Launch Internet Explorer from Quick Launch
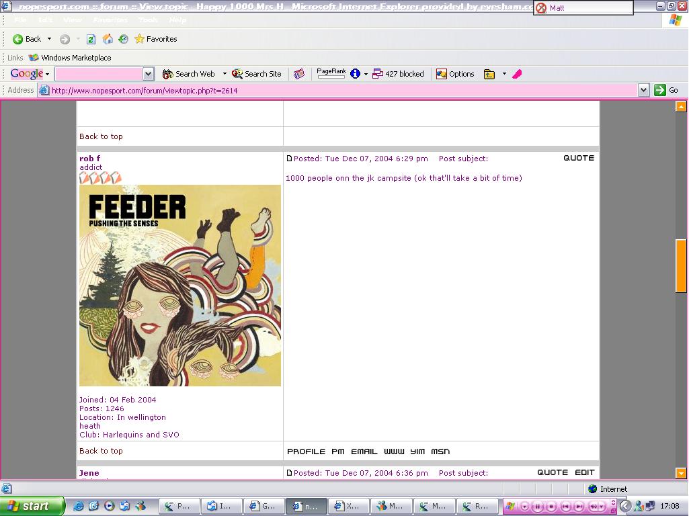This screenshot has height=516, width=689. (x=78, y=506)
